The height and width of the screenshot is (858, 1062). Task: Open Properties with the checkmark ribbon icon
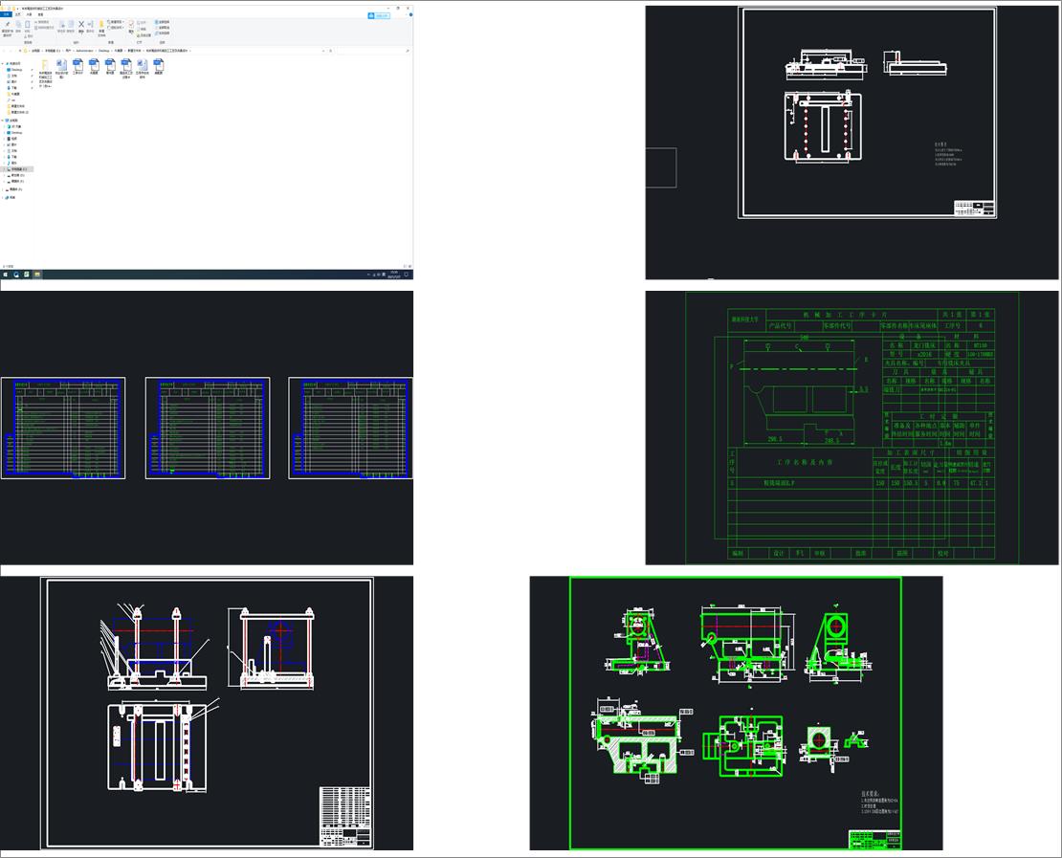131,24
